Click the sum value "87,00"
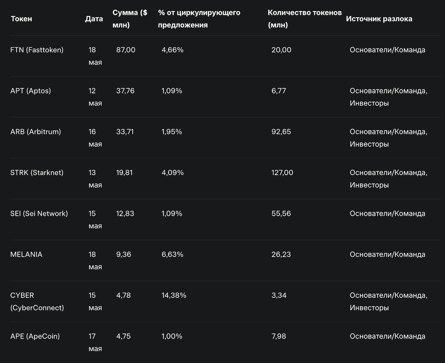Screen dimensions: 445x363 point(126,50)
